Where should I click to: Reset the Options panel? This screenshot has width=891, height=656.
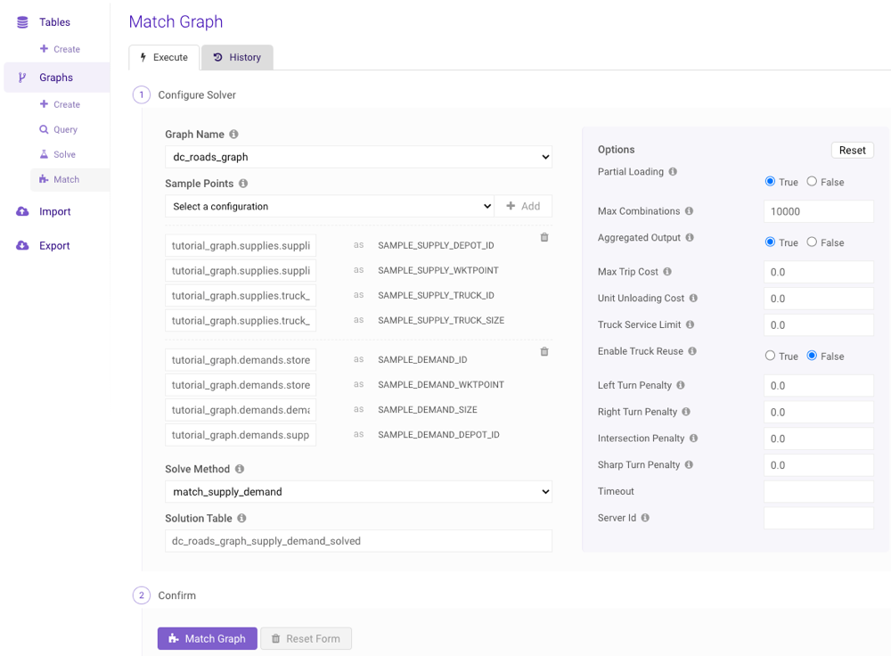(852, 150)
